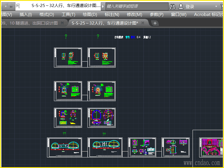The image size is (224, 168).
Task: Click the third-row sheet containing the yellow table
Action: 68,118
